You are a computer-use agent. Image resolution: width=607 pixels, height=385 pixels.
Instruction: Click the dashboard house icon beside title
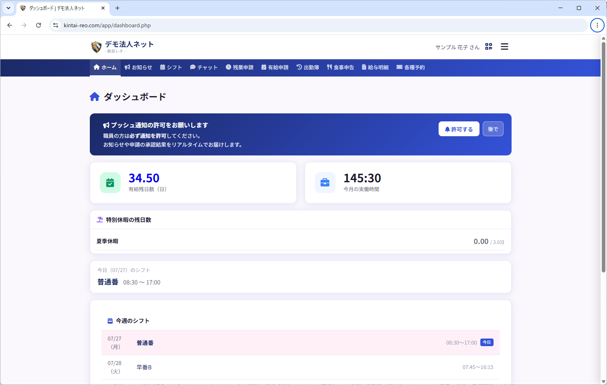pos(95,97)
